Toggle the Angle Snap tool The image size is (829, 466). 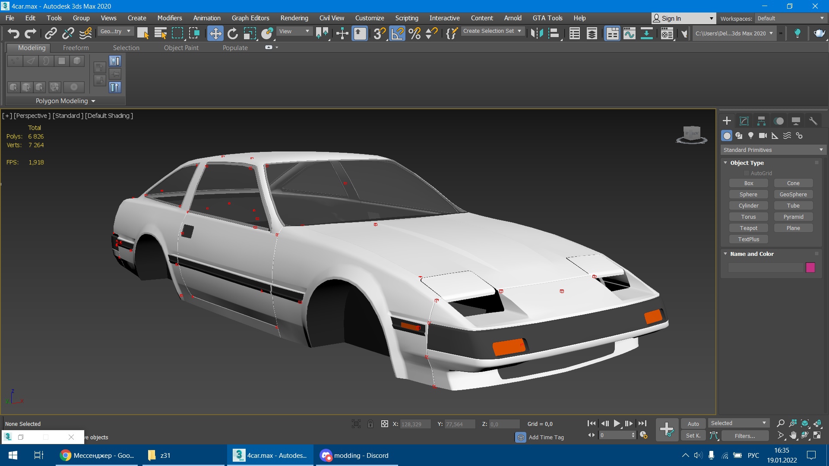coord(397,33)
